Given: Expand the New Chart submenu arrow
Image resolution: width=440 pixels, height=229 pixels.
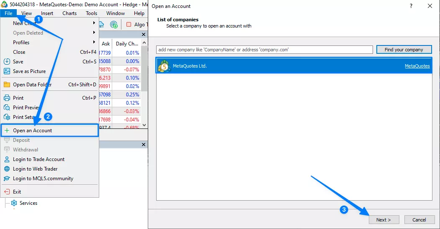Looking at the screenshot, I should click(x=94, y=23).
